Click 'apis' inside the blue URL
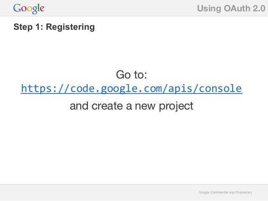268x201 pixels. tap(180, 89)
